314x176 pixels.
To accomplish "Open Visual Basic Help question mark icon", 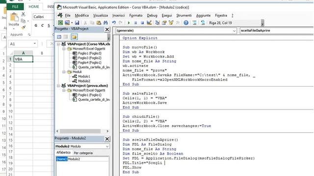I will pyautogui.click(x=186, y=23).
